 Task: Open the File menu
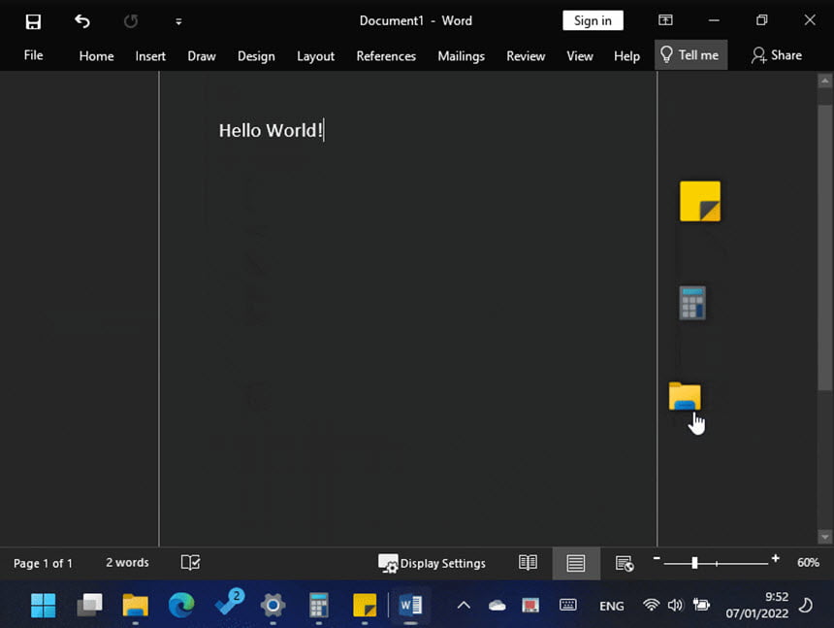pyautogui.click(x=34, y=55)
